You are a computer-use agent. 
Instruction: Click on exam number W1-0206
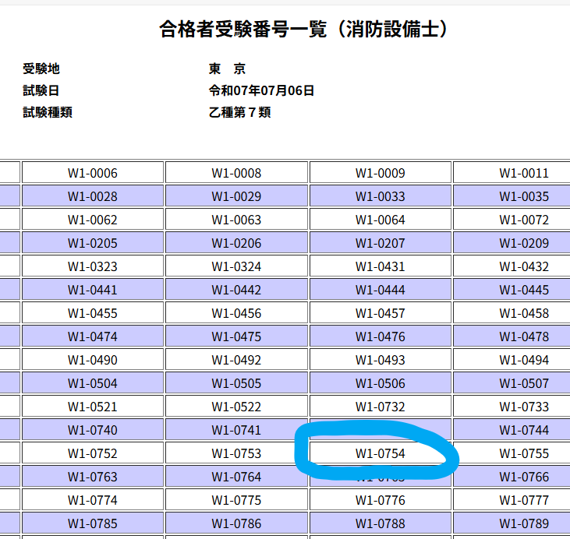[236, 243]
